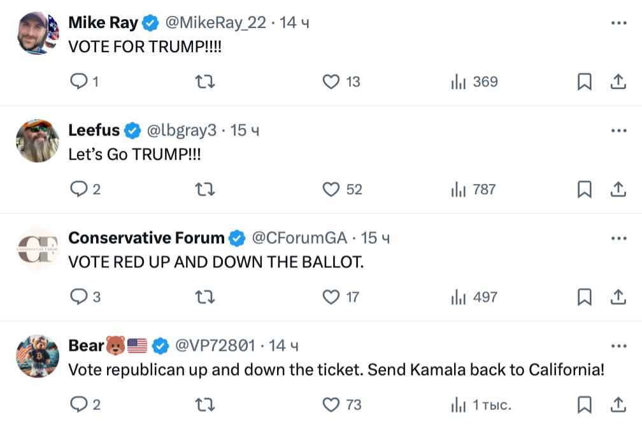Bookmark Mike Ray's tweet
Viewport: 642px width, 424px height.
[x=584, y=81]
